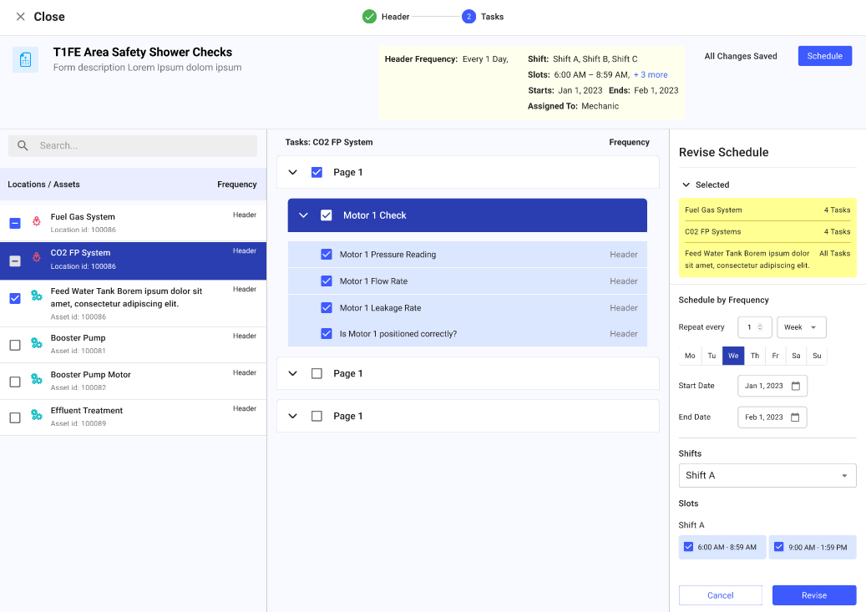Click the Fuel Gas System flame icon
Image resolution: width=866 pixels, height=612 pixels.
pos(36,221)
